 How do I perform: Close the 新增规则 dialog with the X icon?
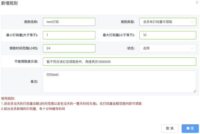tap(197, 2)
